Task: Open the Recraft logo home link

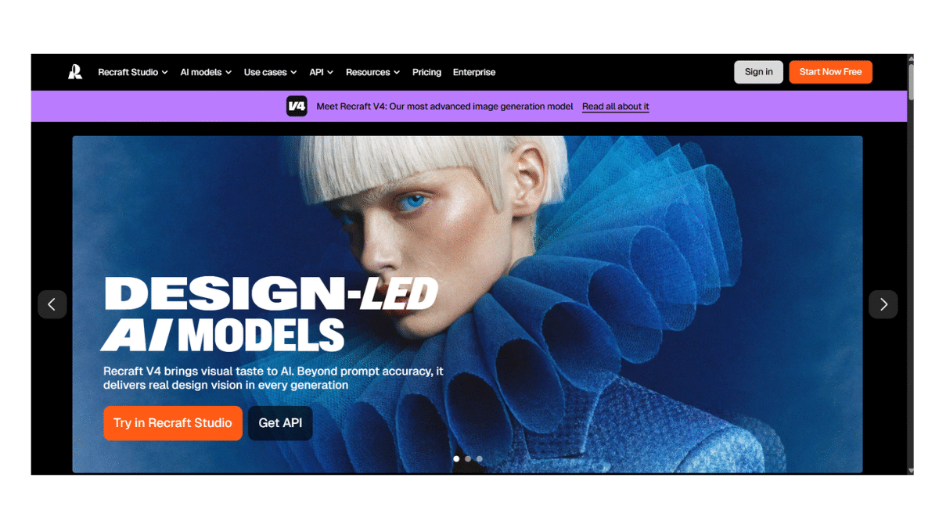Action: [75, 72]
